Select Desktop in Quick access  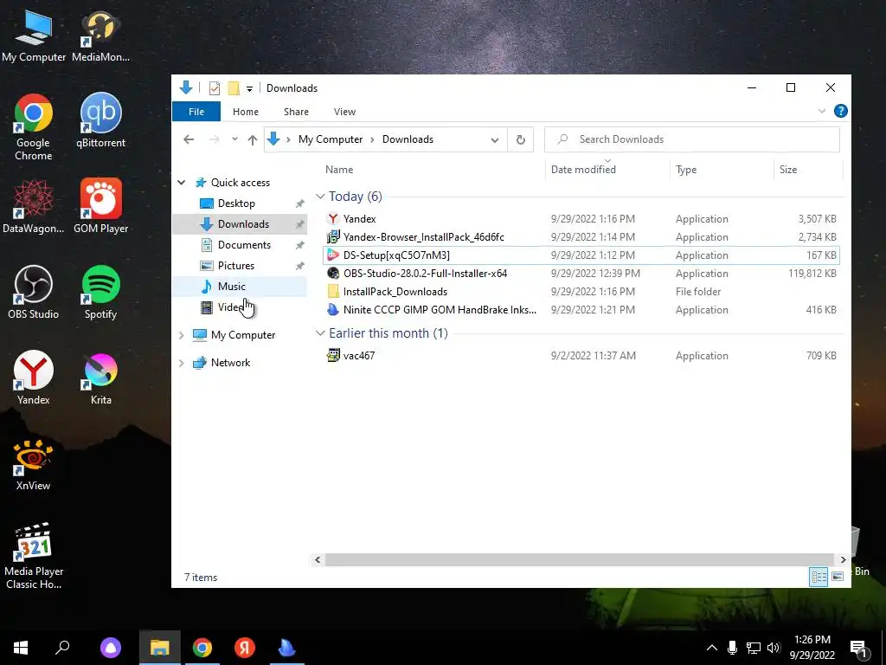point(236,203)
